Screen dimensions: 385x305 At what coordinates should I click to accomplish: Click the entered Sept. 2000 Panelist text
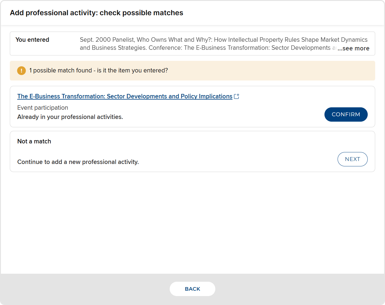(x=223, y=40)
